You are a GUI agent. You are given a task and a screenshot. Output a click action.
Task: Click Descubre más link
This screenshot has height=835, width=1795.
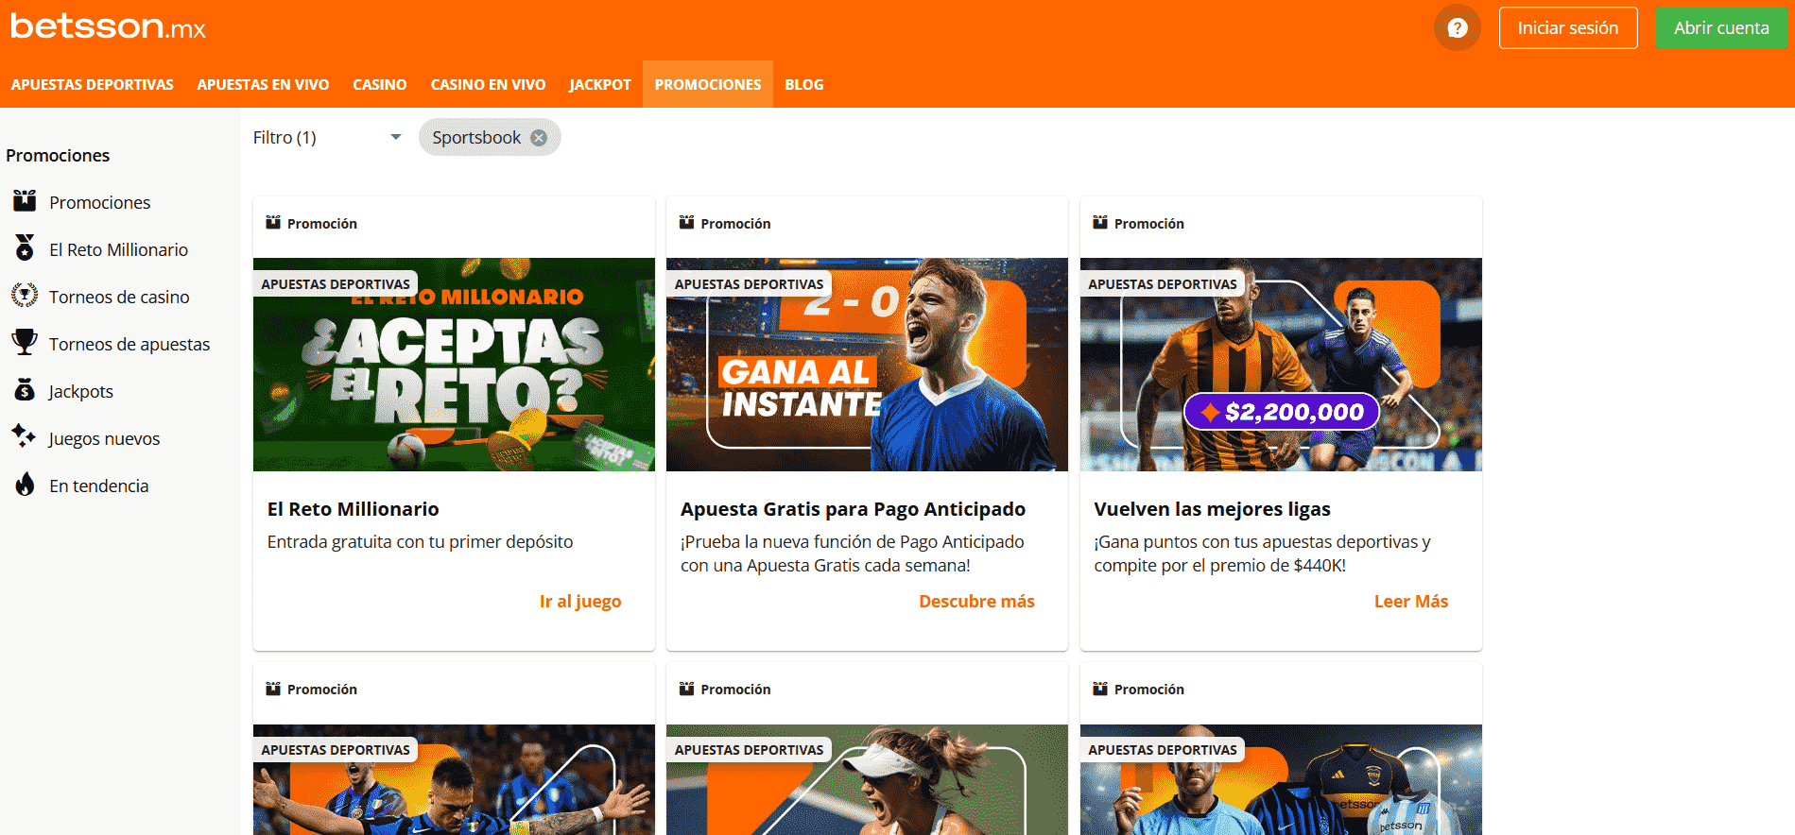[976, 602]
